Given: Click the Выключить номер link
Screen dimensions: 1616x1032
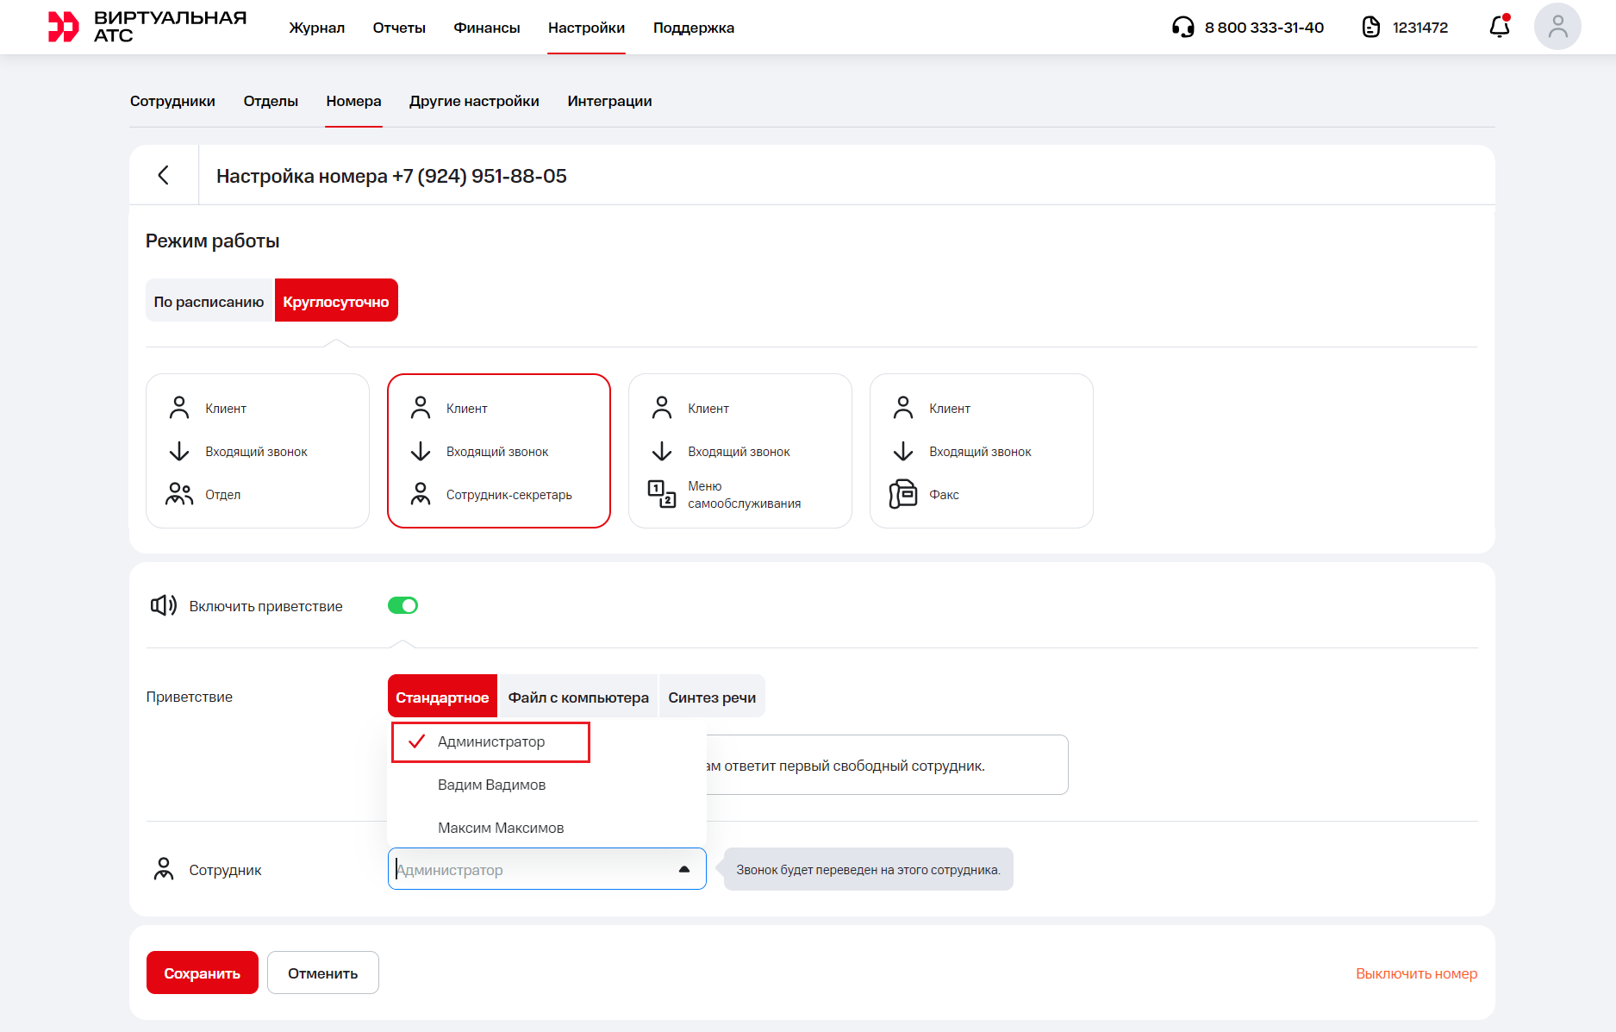Looking at the screenshot, I should pos(1416,973).
